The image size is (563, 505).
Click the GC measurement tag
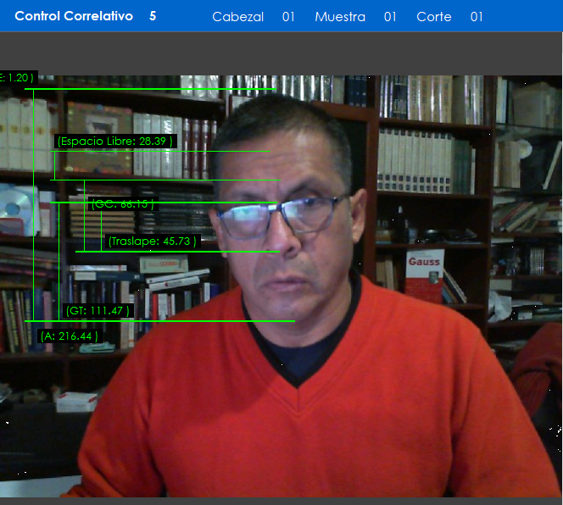pos(123,204)
